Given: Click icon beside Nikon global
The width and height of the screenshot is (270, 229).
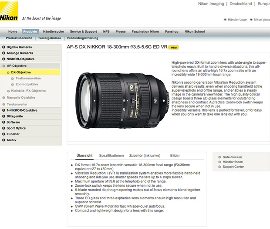Looking at the screenshot, I should [251, 20].
